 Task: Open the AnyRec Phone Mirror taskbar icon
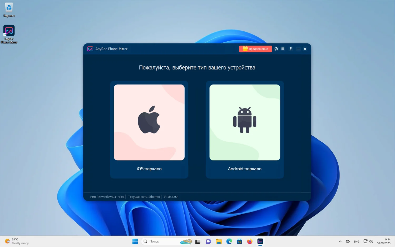click(260, 241)
